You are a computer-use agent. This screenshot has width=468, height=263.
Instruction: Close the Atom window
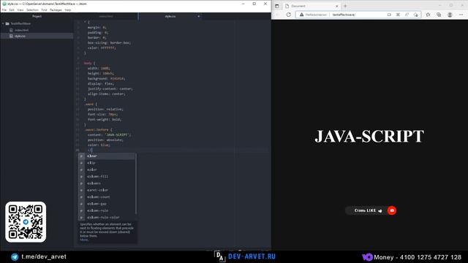265,4
